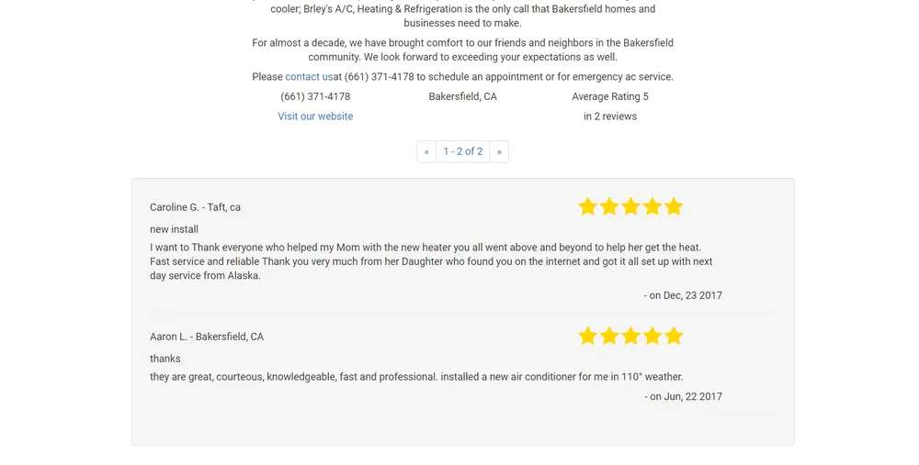
Task: Go to previous reviews page arrow
Action: click(426, 152)
